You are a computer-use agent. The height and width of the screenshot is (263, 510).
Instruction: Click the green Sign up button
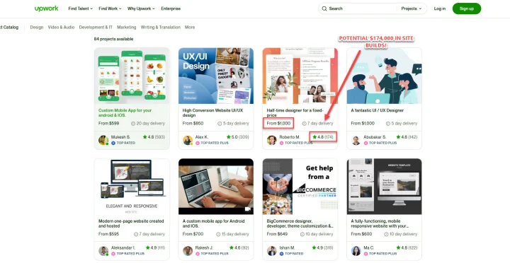tap(466, 8)
